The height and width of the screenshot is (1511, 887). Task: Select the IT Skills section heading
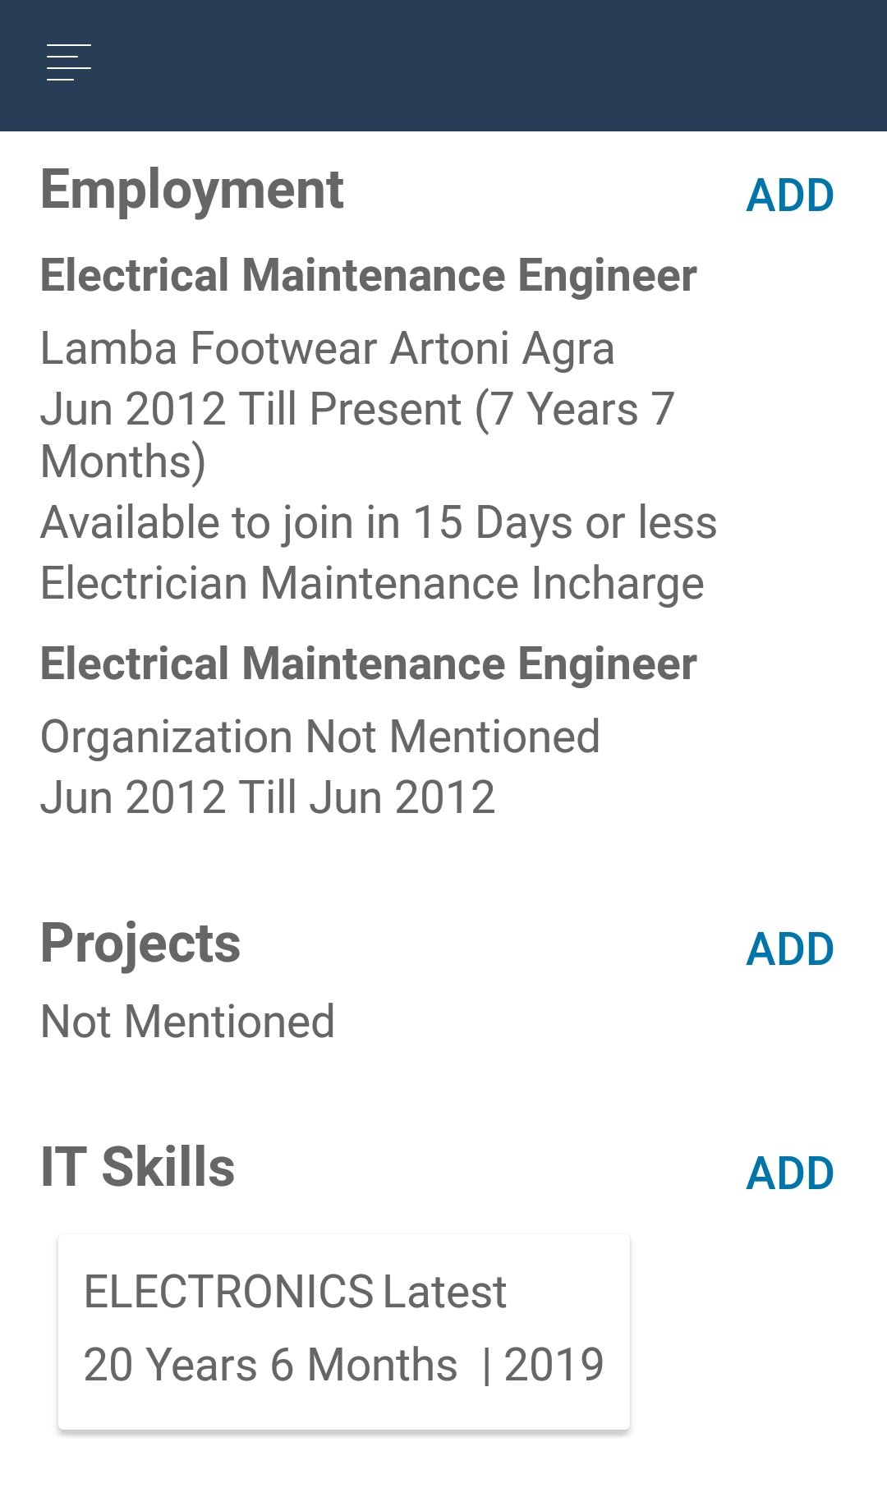tap(138, 1167)
